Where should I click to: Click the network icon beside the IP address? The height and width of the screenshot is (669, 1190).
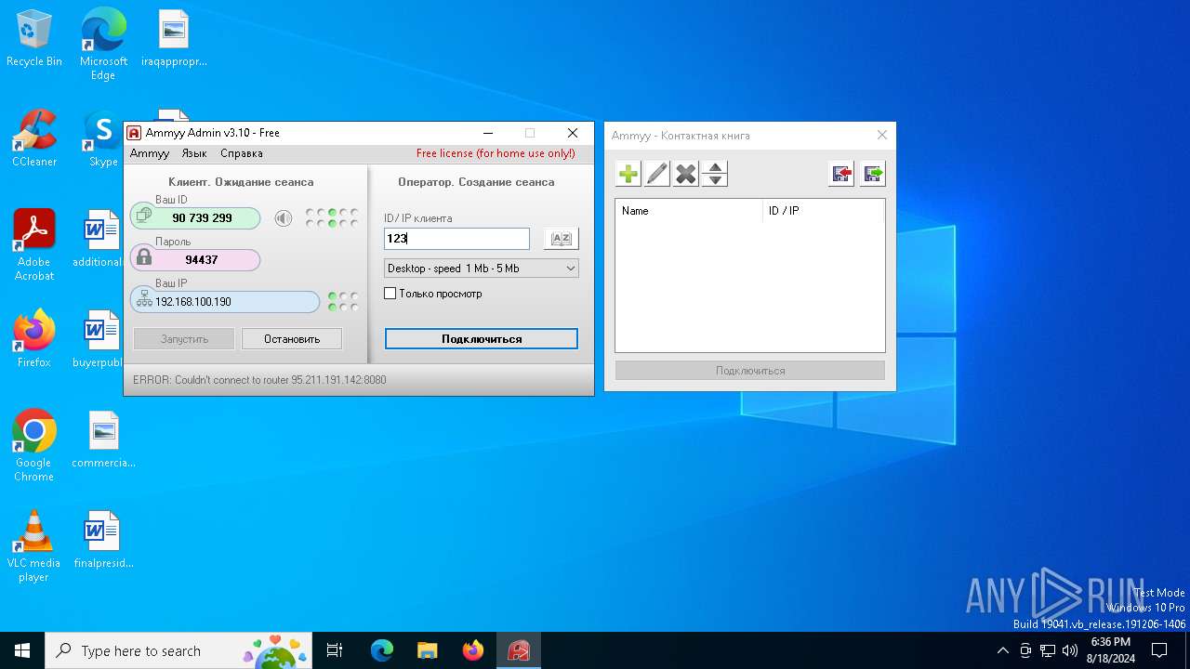coord(144,299)
